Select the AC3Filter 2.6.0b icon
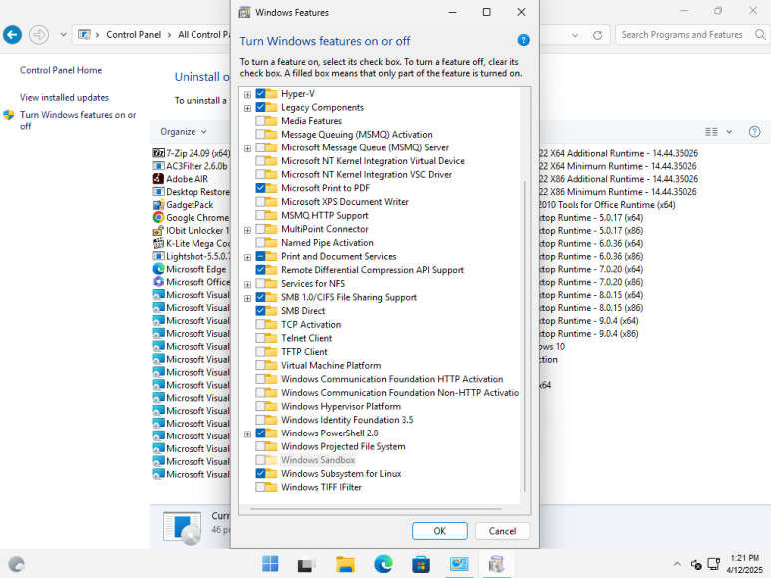This screenshot has width=771, height=578. click(x=158, y=166)
